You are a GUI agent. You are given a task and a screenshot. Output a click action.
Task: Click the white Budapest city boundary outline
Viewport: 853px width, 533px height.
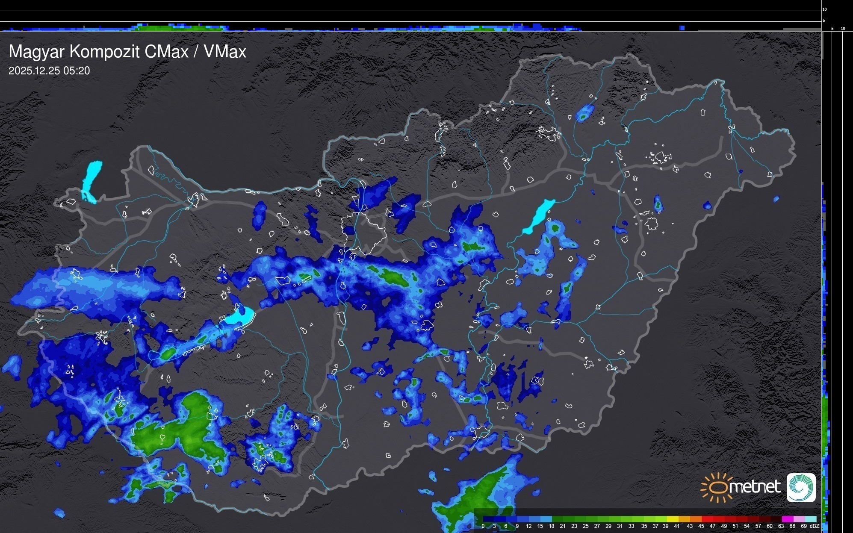[x=363, y=233]
